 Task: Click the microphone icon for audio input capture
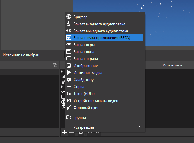pos(69,24)
